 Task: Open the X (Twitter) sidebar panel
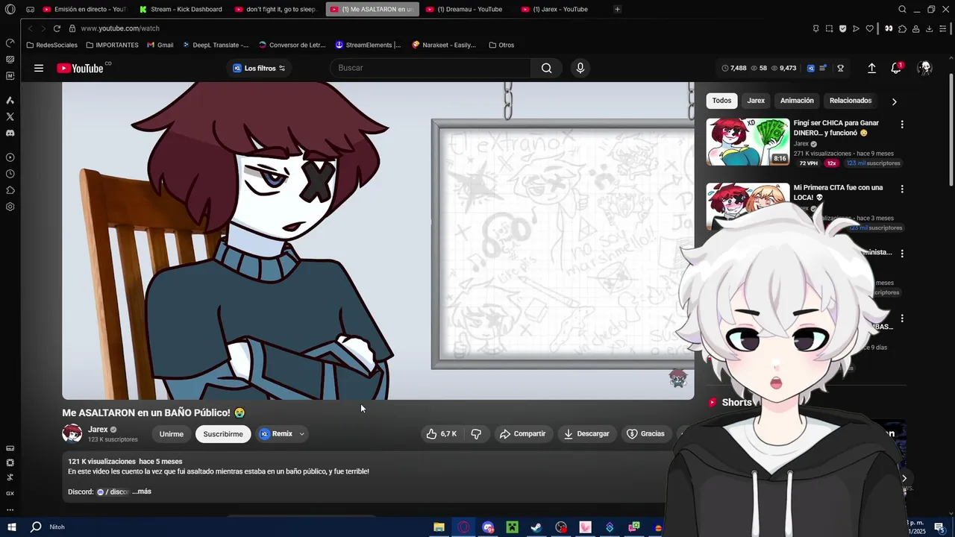(10, 116)
